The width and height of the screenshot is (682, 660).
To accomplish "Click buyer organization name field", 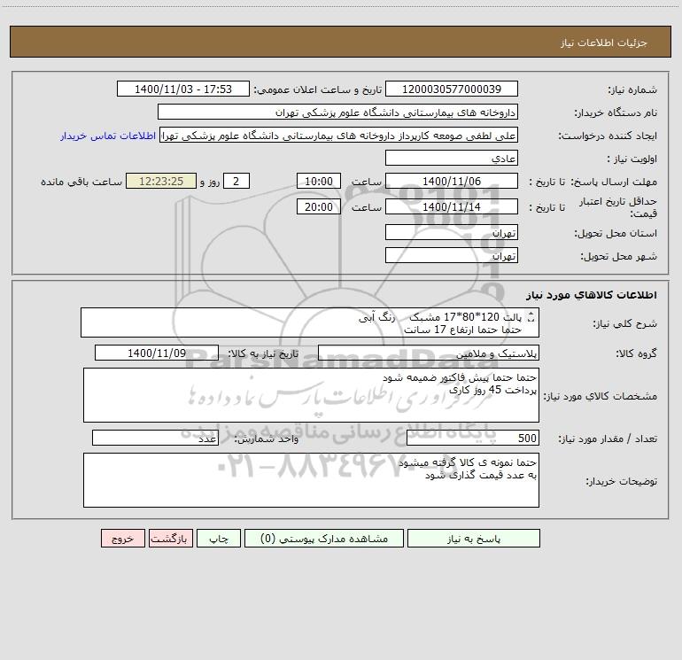I will 337,112.
